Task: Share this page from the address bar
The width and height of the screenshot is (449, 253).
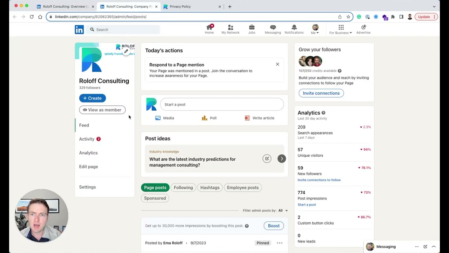Action: 340,17
